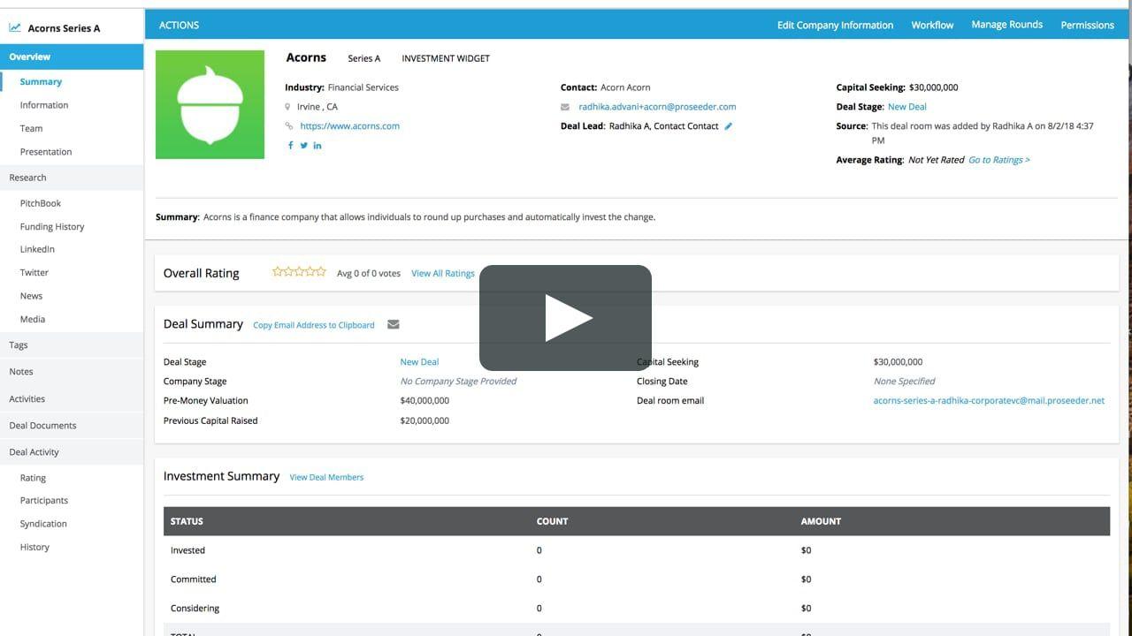The height and width of the screenshot is (636, 1132).
Task: Click the $20,000,000 Previous Capital Raised value
Action: click(424, 421)
